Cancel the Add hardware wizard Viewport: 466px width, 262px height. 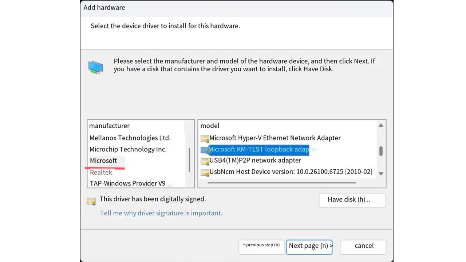click(364, 246)
